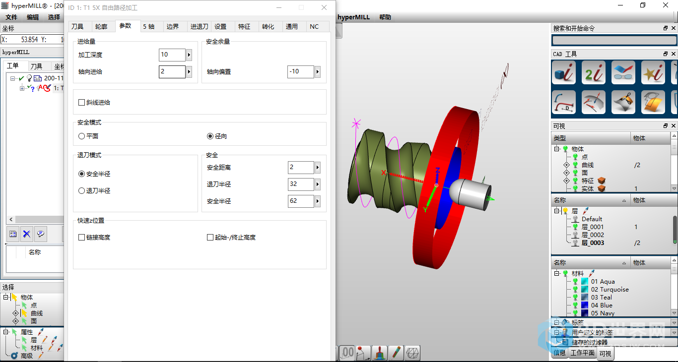The width and height of the screenshot is (678, 362).
Task: Click the wireframe polyhedron icon in bottom toolbar
Action: [412, 353]
